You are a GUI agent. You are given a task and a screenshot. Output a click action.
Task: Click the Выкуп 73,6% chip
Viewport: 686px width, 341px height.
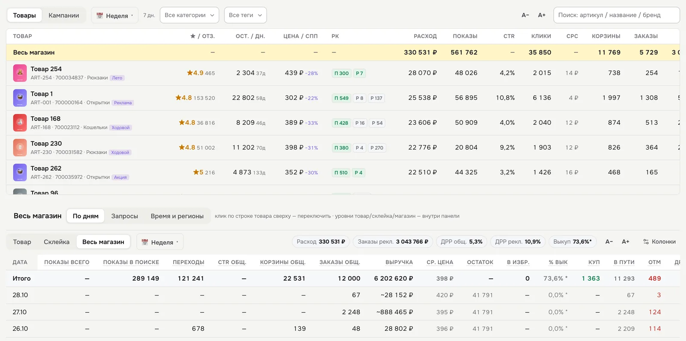(x=573, y=242)
